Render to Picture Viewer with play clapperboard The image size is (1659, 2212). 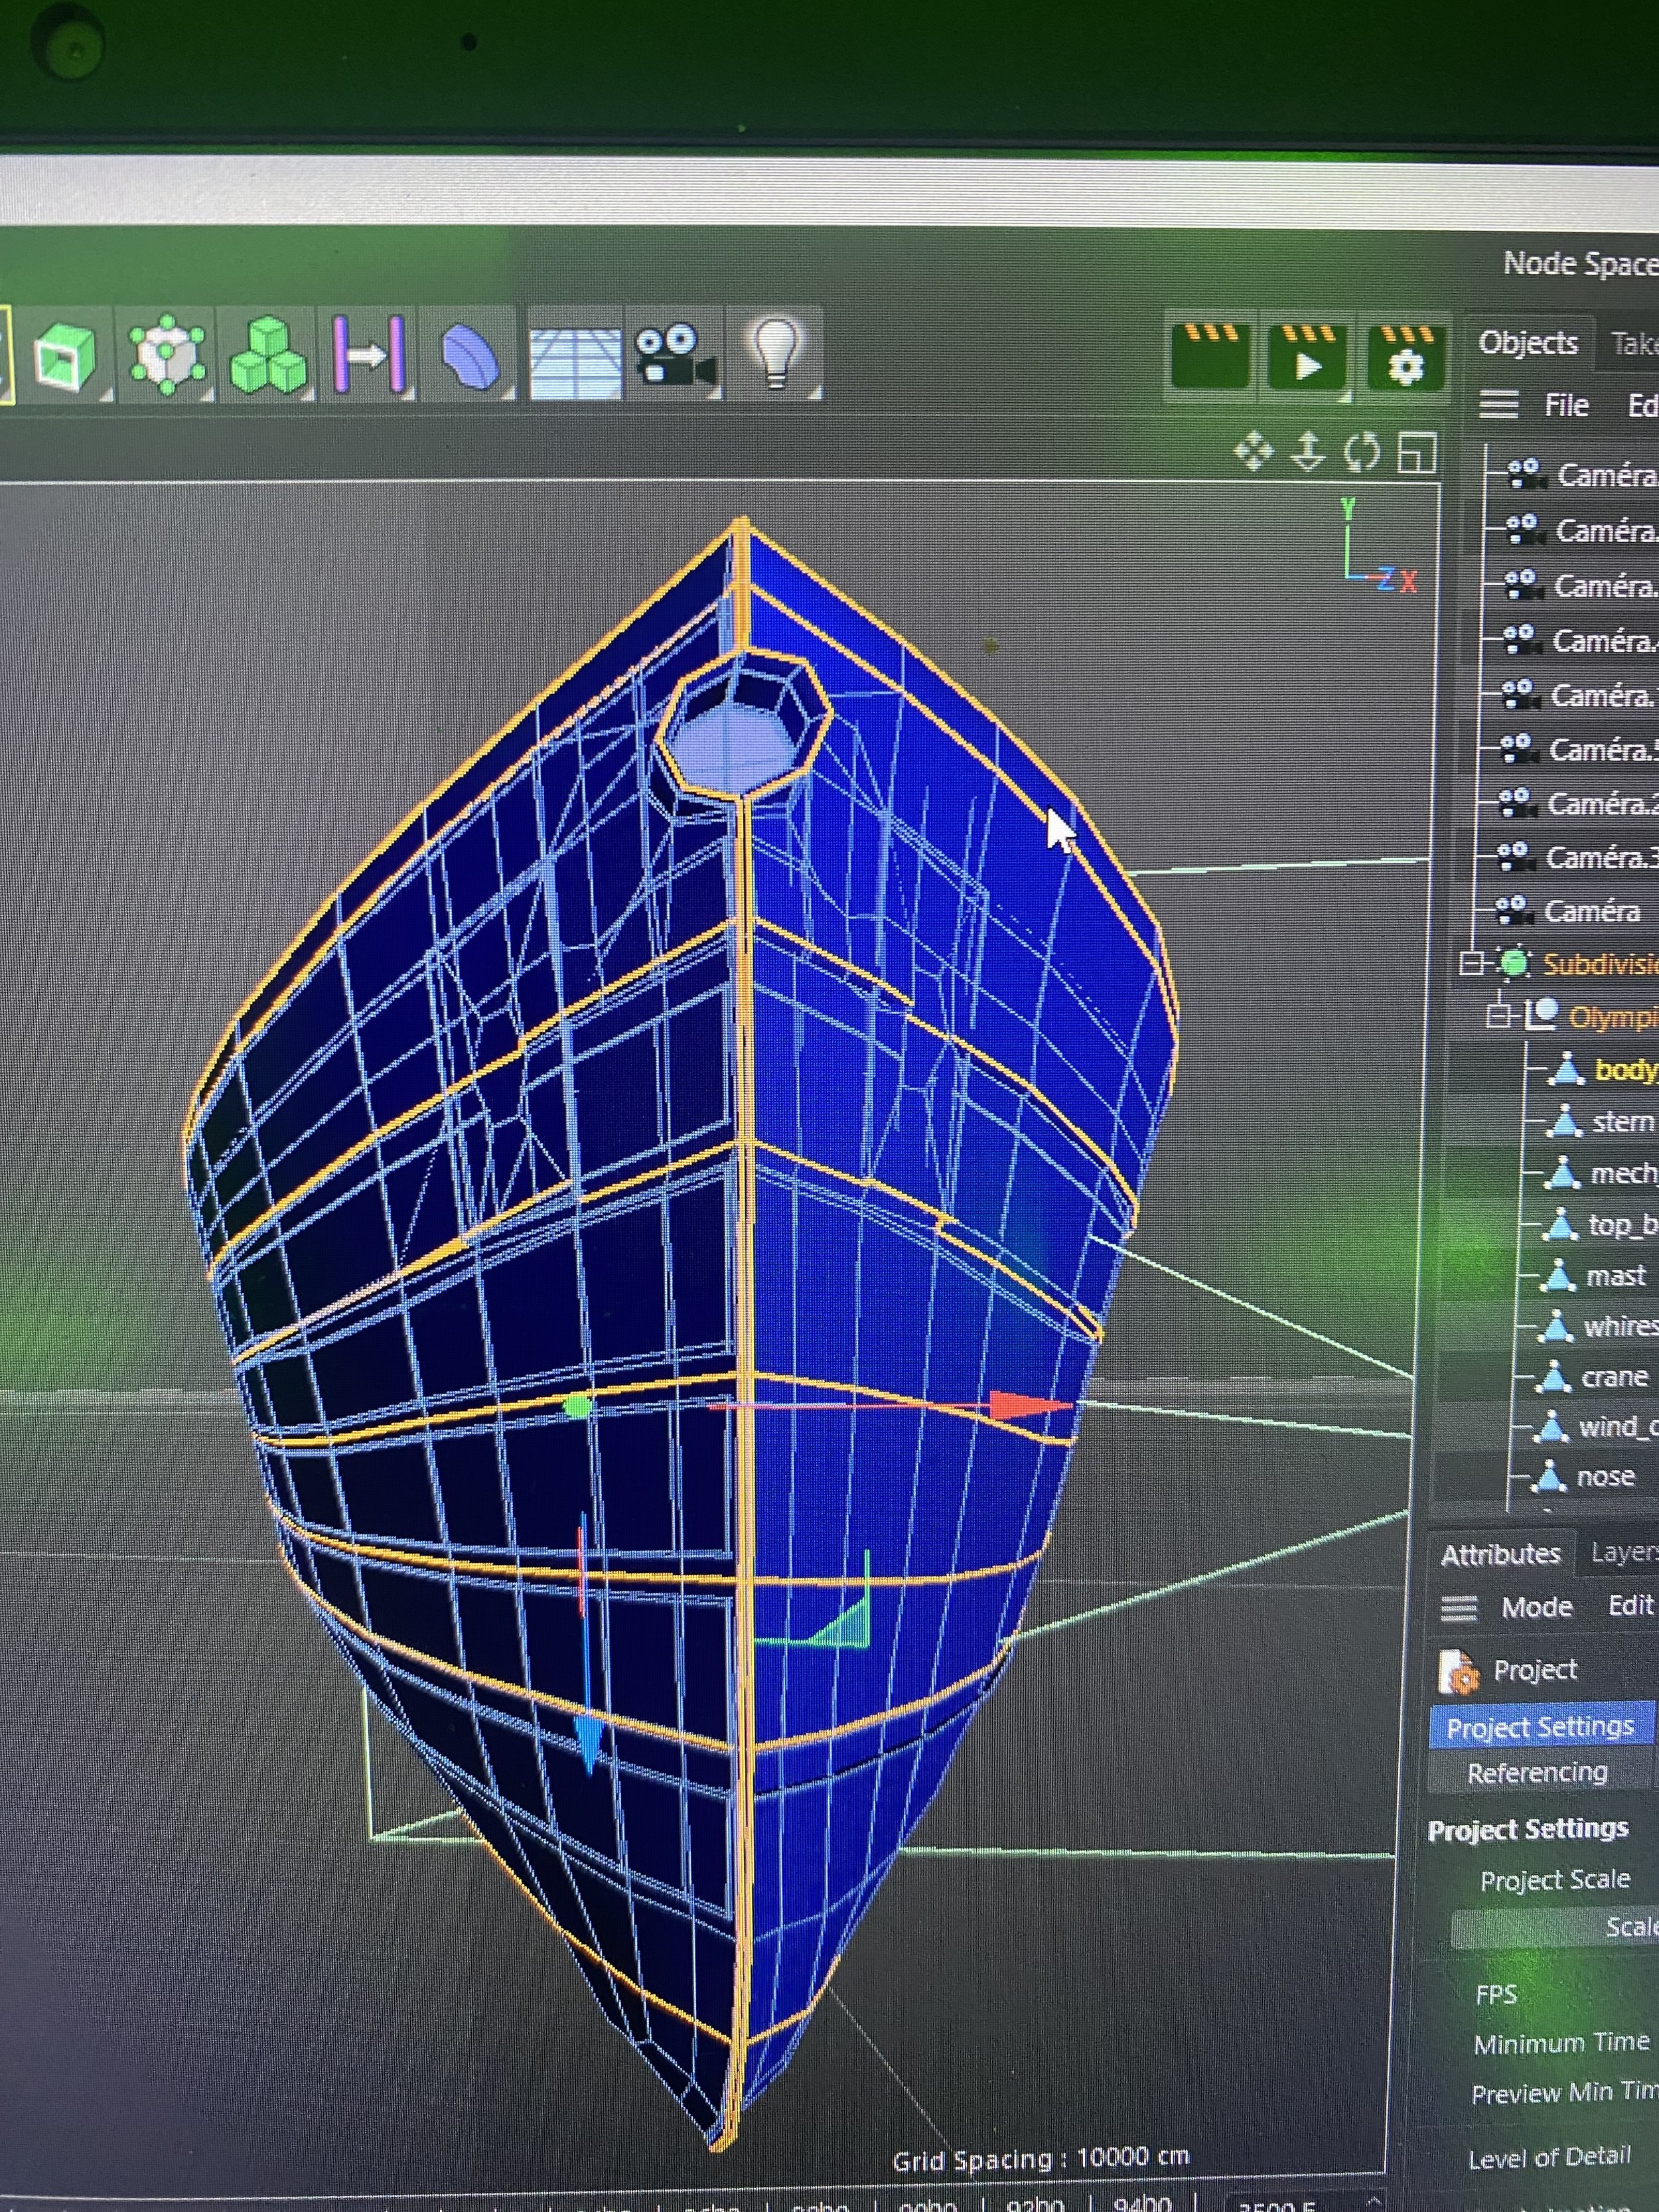click(1306, 355)
